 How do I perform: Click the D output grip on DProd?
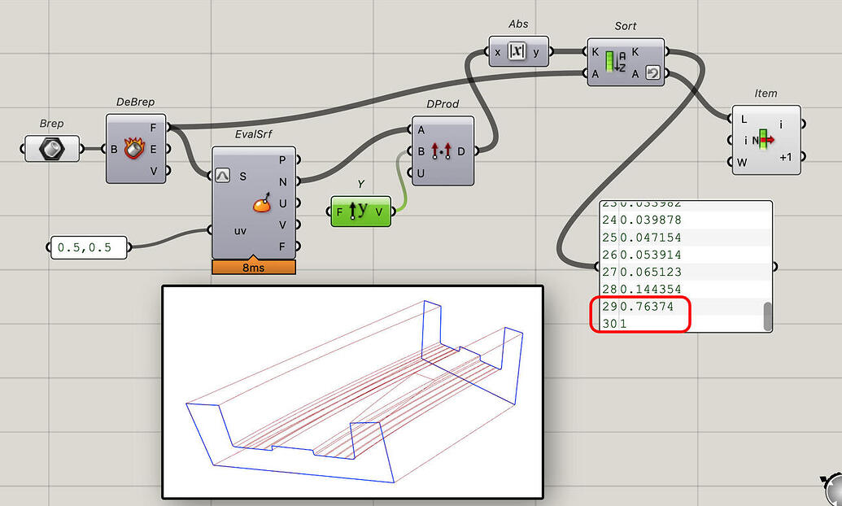coord(475,150)
